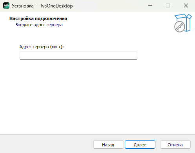Image resolution: width=195 pixels, height=153 pixels.
Task: Close the installer window
Action: click(x=186, y=5)
